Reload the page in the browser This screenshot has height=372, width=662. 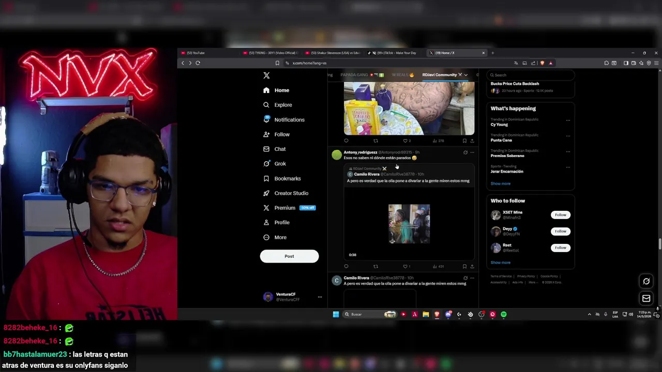point(198,63)
